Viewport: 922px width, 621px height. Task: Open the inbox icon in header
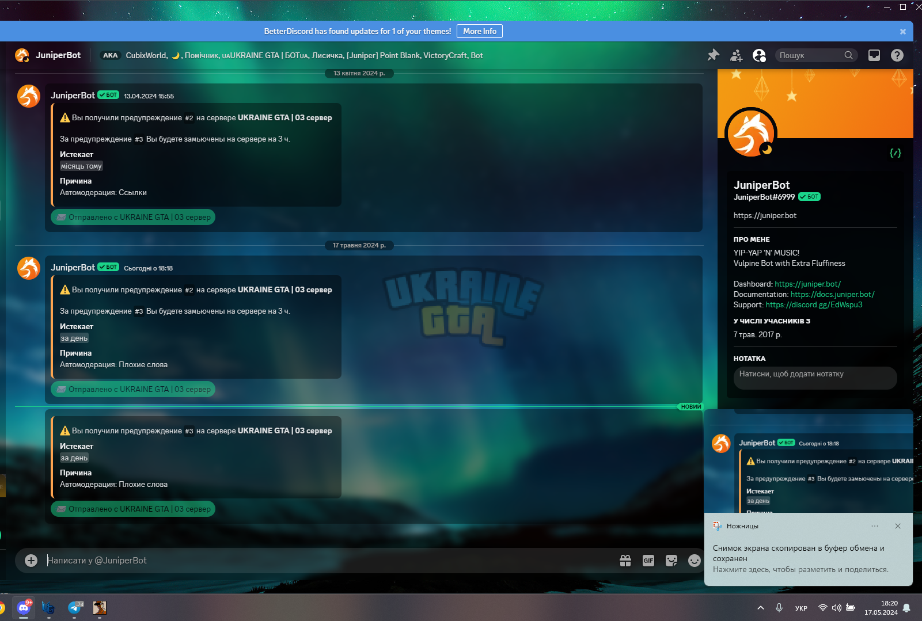[x=874, y=55]
